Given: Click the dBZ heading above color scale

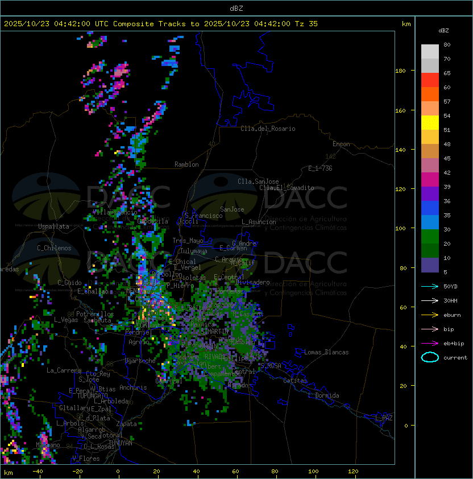Looking at the screenshot, I should pos(443,31).
